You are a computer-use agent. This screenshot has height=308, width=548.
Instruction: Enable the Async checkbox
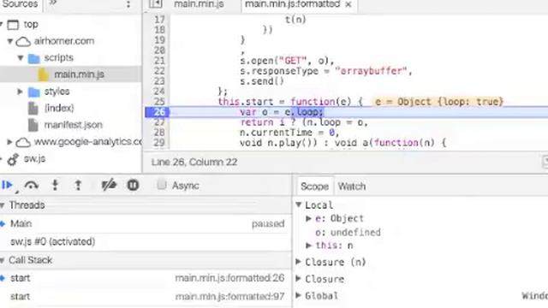click(x=162, y=185)
